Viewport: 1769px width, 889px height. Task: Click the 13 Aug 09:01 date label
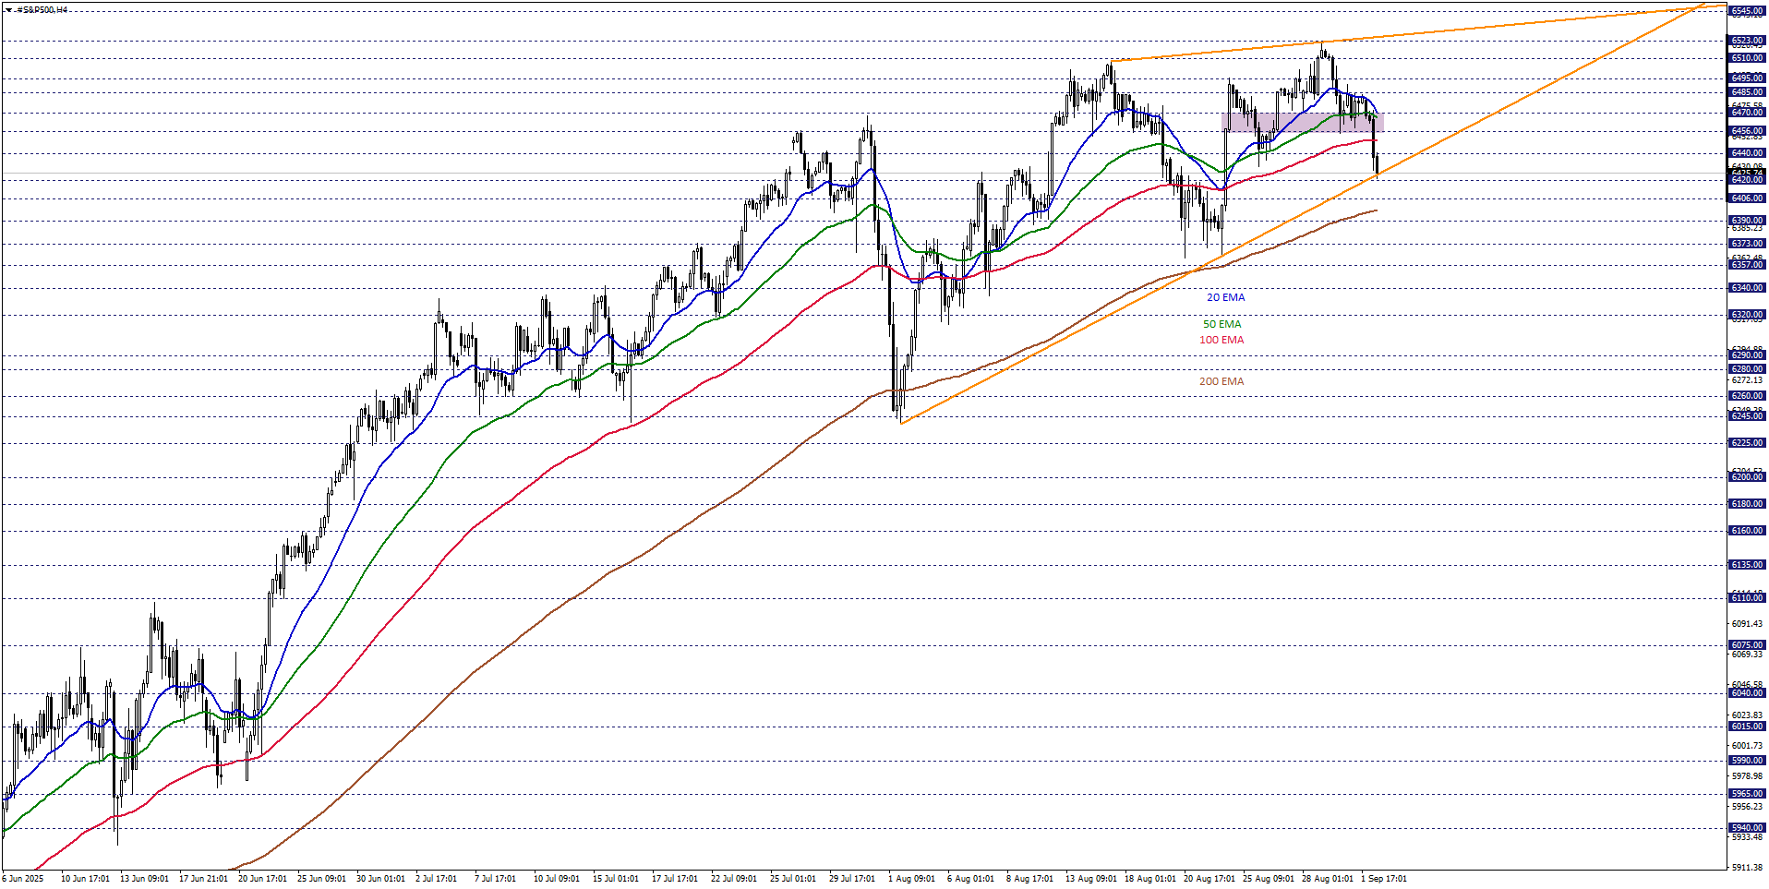(x=1090, y=879)
